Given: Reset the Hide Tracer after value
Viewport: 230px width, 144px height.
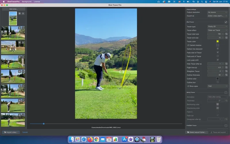Looking at the screenshot, I should point(226,64).
